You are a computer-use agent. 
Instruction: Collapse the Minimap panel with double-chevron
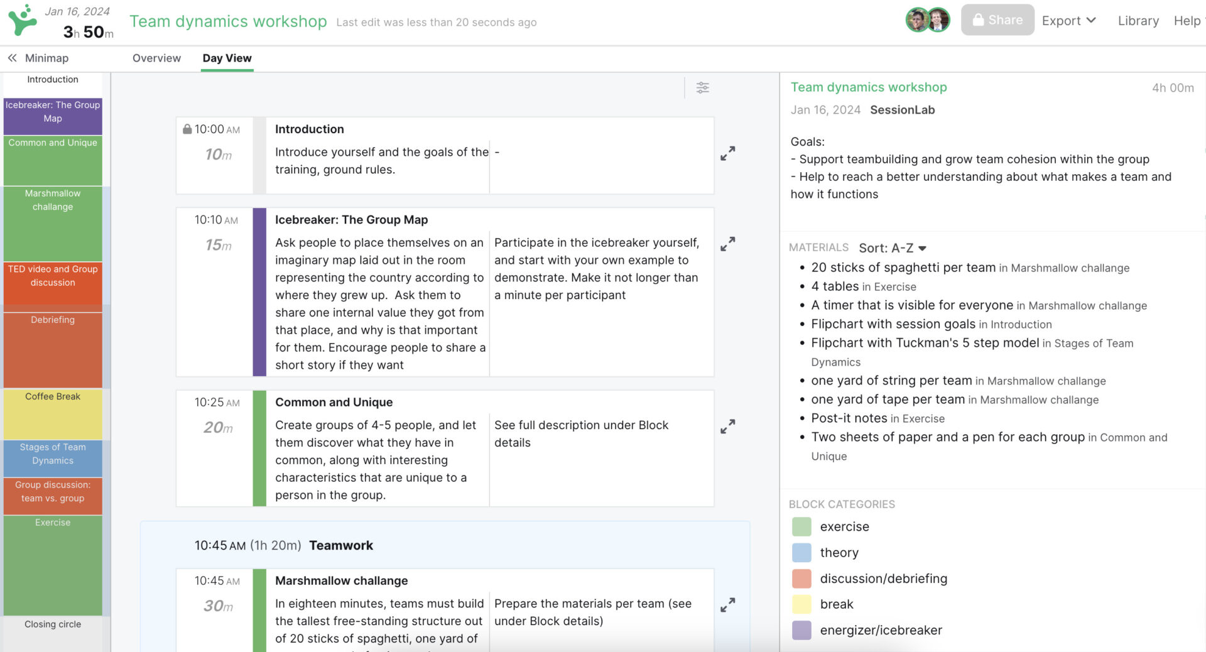(12, 58)
